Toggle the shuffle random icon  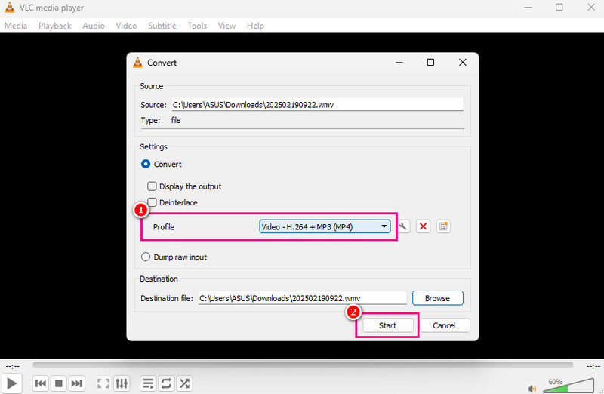(x=184, y=383)
